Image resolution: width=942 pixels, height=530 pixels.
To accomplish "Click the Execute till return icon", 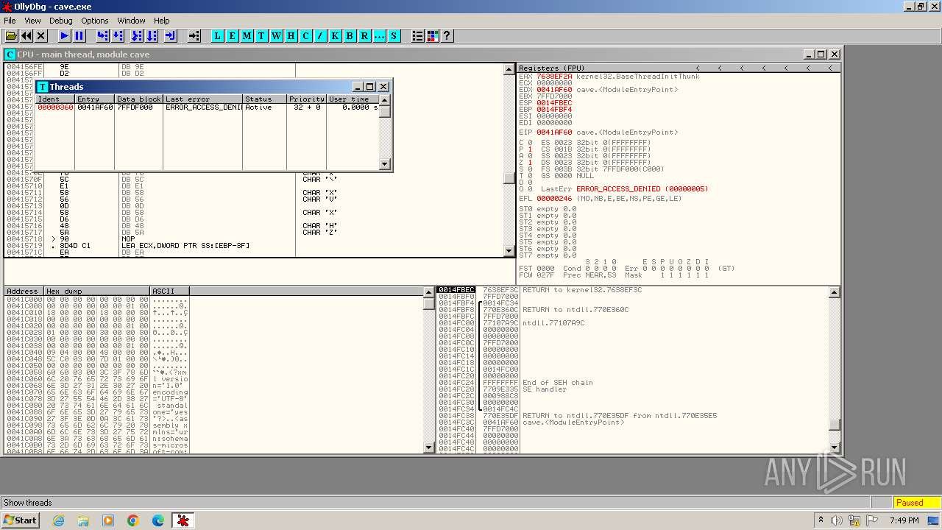I will click(171, 35).
